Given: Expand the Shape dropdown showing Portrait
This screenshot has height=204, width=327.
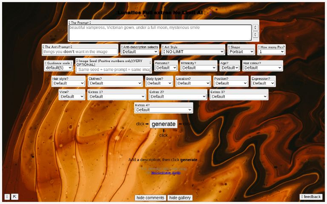Looking at the screenshot, I should [x=241, y=52].
